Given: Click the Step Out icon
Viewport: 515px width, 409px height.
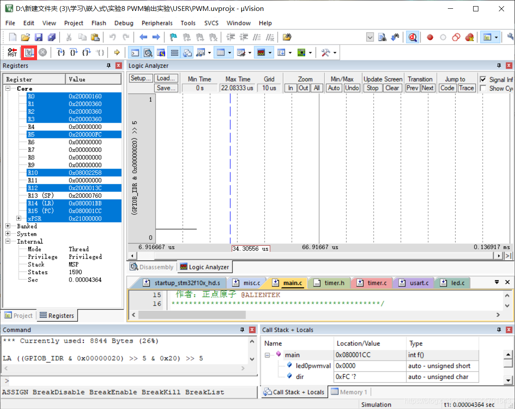Looking at the screenshot, I should [86, 52].
